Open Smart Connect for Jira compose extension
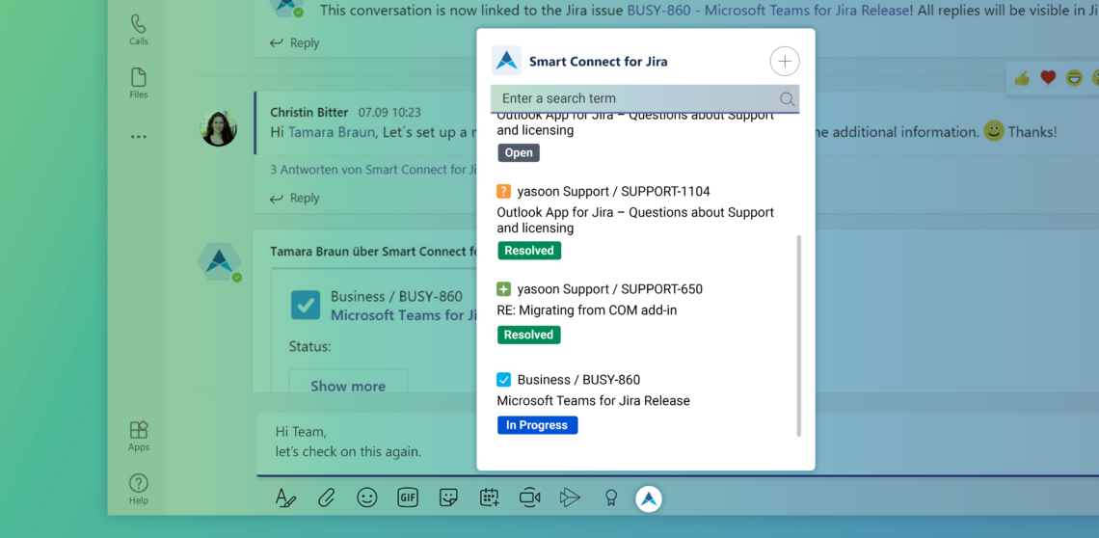 [x=649, y=498]
